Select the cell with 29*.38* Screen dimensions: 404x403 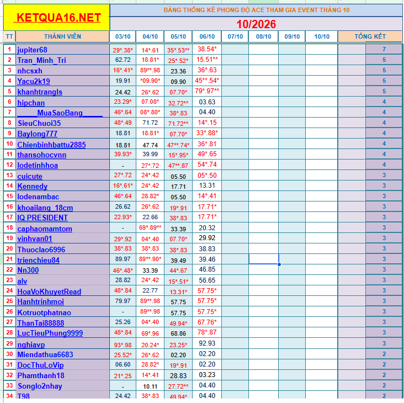click(123, 50)
